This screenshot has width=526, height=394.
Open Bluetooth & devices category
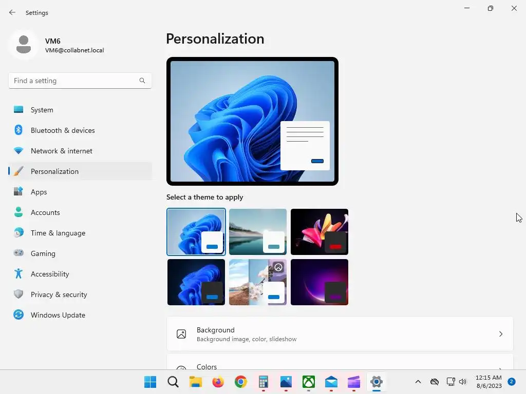pyautogui.click(x=80, y=130)
